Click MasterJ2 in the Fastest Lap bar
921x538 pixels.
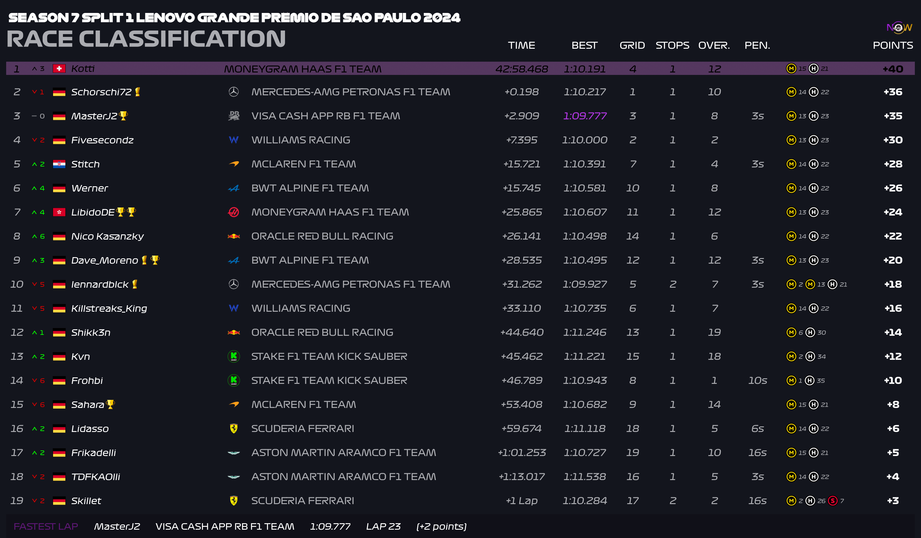coord(117,526)
